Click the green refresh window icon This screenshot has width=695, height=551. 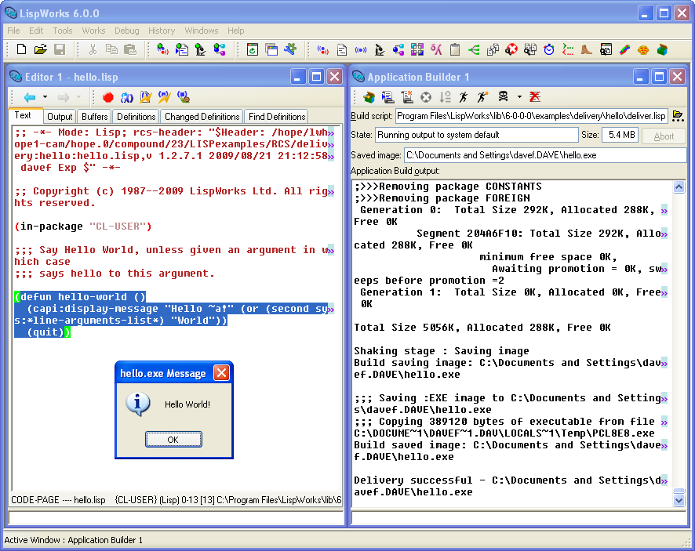[253, 49]
